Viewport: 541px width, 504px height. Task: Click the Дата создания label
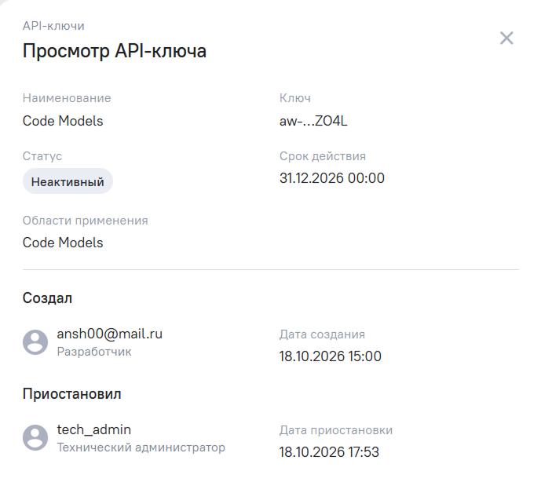[322, 334]
